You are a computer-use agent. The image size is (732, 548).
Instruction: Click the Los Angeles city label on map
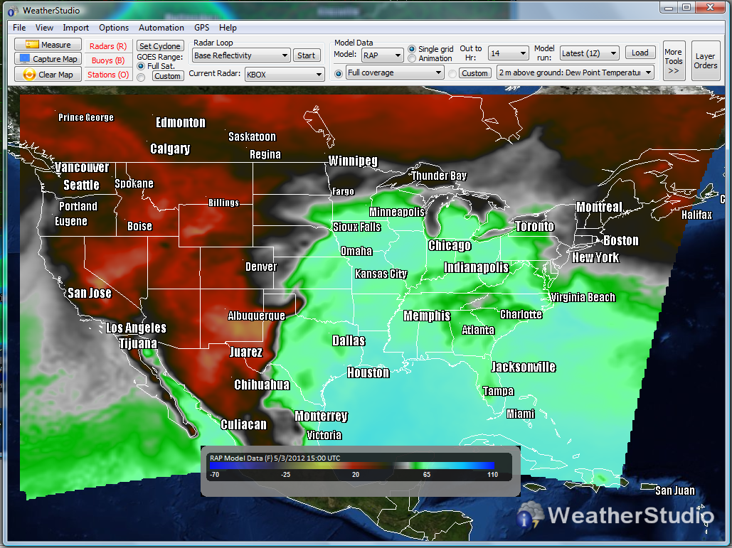(136, 328)
